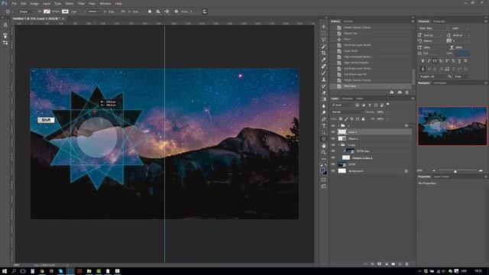Screen dimensions: 489x275
Task: Open layer Kind filter dropdown
Action: coord(342,105)
